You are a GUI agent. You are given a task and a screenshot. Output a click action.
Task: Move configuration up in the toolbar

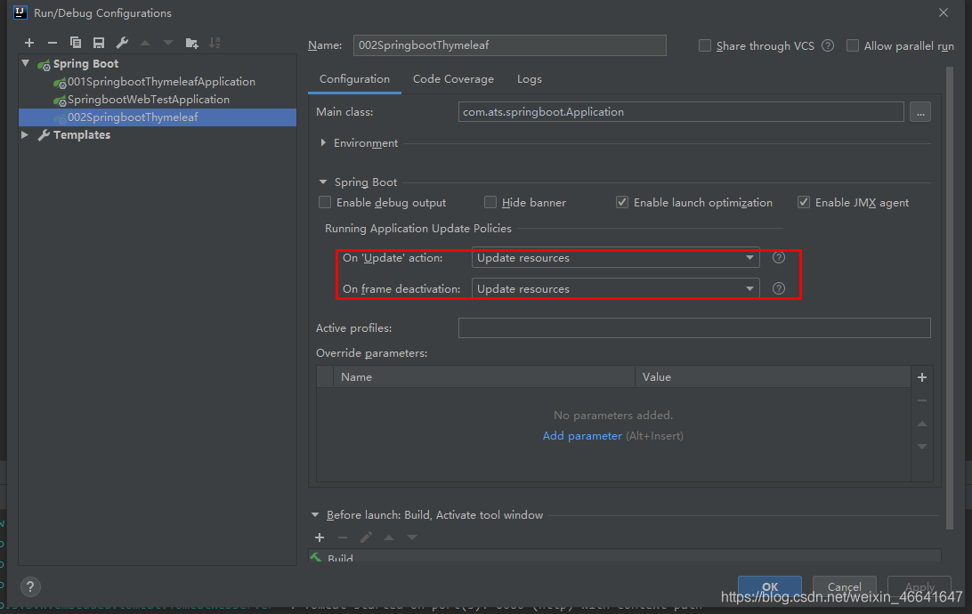[145, 43]
